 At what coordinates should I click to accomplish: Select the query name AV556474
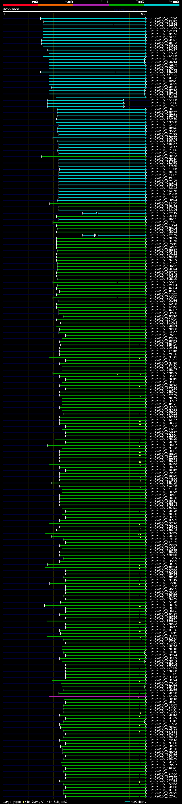pos(11,9)
